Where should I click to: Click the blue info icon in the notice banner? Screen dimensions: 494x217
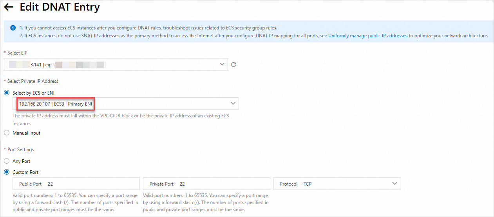click(x=13, y=28)
